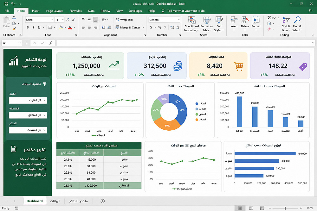
Task: Click the Find & Select magnifier
Action: [x=297, y=20]
